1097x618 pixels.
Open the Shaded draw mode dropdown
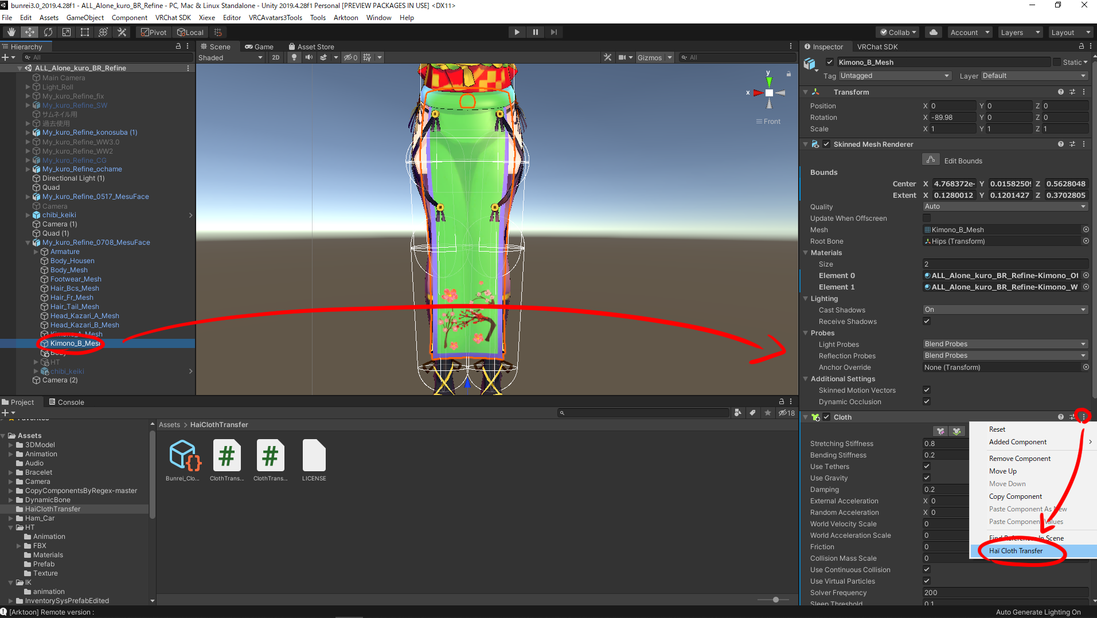click(x=230, y=57)
